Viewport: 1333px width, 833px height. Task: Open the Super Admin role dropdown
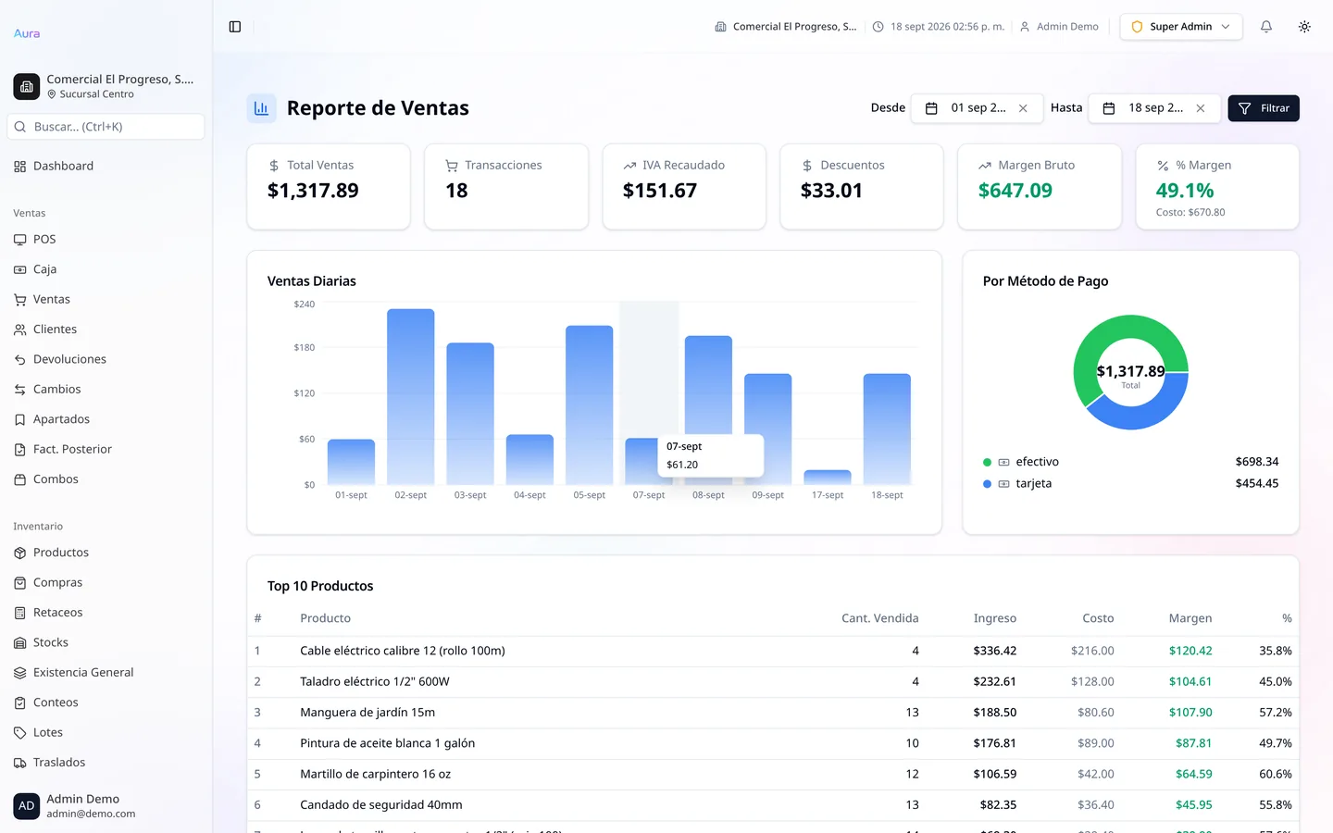pos(1181,27)
